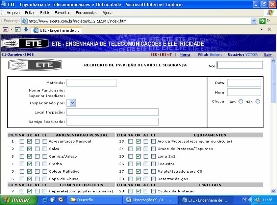Click the ETE logo in report header

click(x=34, y=65)
